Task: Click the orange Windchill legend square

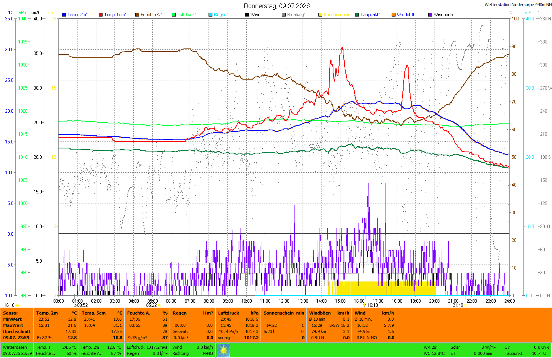Action: point(394,15)
